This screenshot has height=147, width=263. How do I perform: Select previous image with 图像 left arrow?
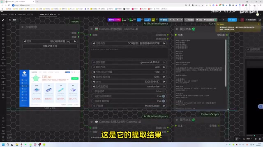coord(25,41)
